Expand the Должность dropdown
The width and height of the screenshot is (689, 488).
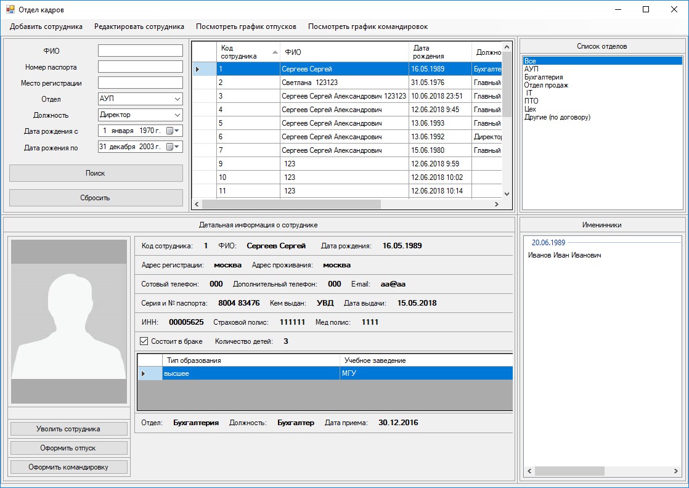coord(177,115)
